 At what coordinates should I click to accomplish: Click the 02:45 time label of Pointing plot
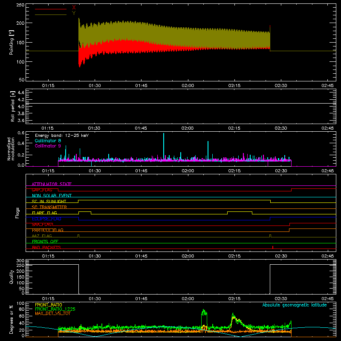pos(327,86)
